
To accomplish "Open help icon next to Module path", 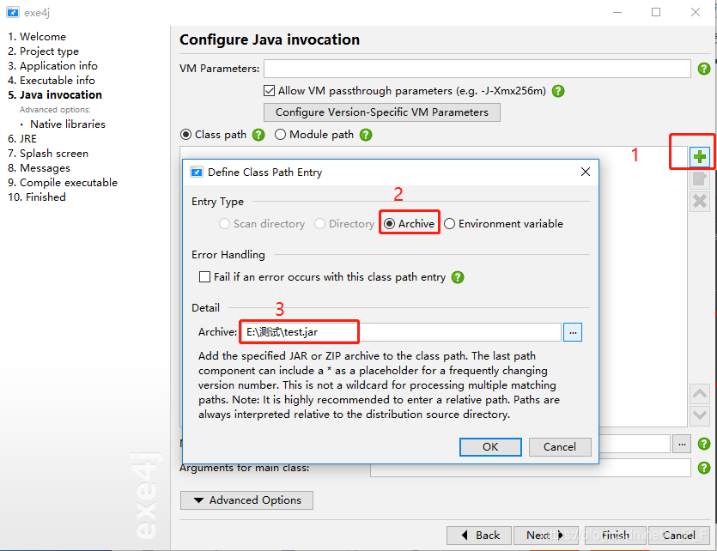I will click(365, 135).
